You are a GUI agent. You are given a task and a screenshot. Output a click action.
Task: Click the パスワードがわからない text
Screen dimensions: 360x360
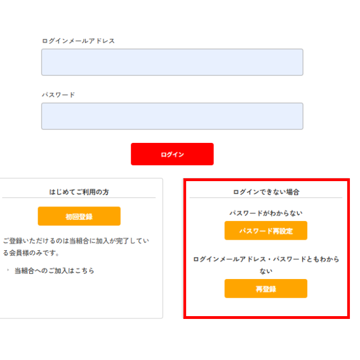coord(265,213)
